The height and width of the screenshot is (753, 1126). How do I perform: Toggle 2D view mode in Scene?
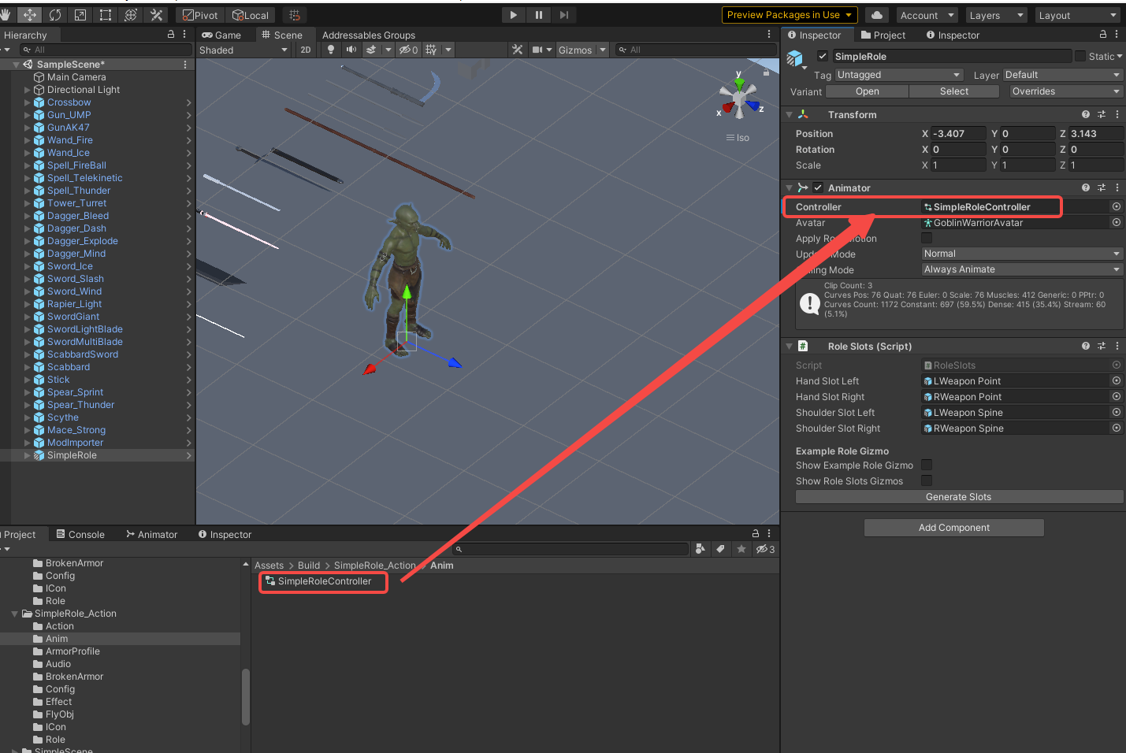tap(306, 50)
